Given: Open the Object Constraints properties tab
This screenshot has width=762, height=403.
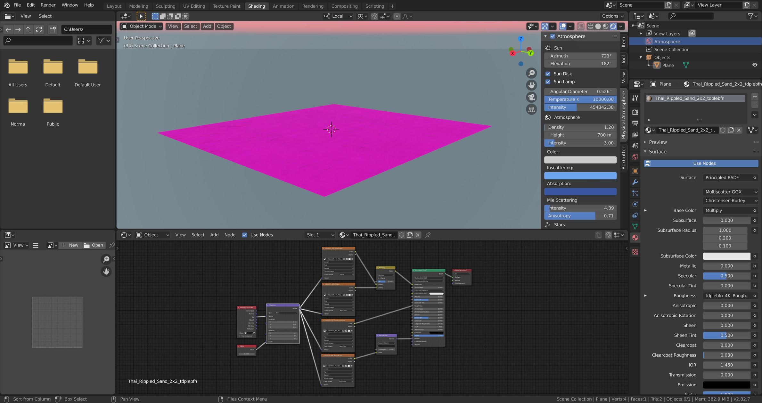Looking at the screenshot, I should pyautogui.click(x=635, y=216).
